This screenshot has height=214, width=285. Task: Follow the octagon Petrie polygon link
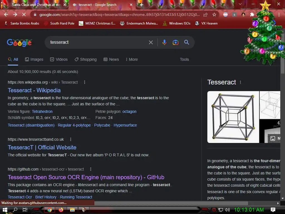(129, 111)
